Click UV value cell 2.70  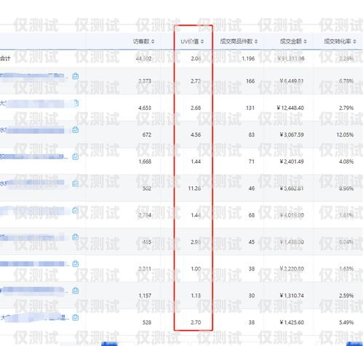(x=196, y=322)
